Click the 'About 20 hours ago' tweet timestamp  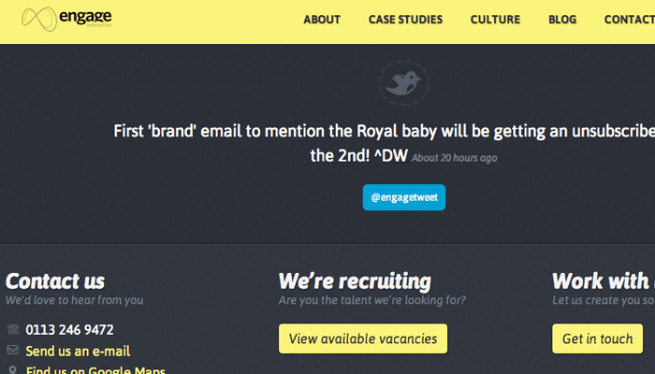click(454, 158)
